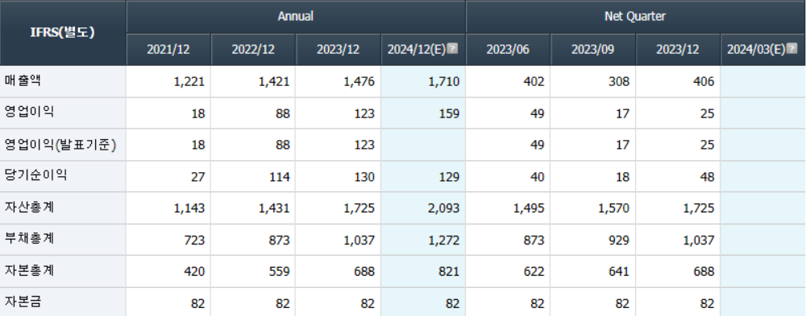Click 당기순이익 value 130 for 2023/12
This screenshot has width=806, height=316.
click(364, 177)
